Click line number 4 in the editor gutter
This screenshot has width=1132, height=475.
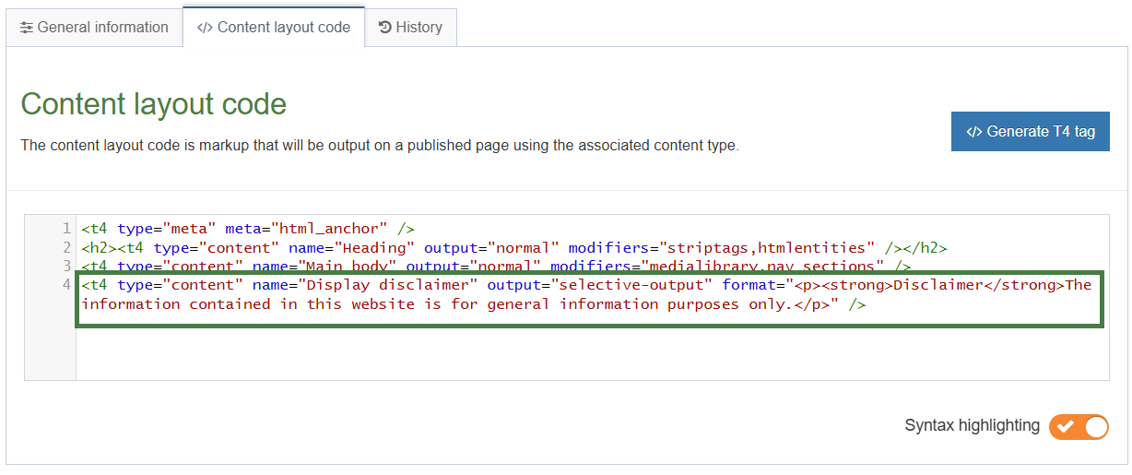[66, 285]
